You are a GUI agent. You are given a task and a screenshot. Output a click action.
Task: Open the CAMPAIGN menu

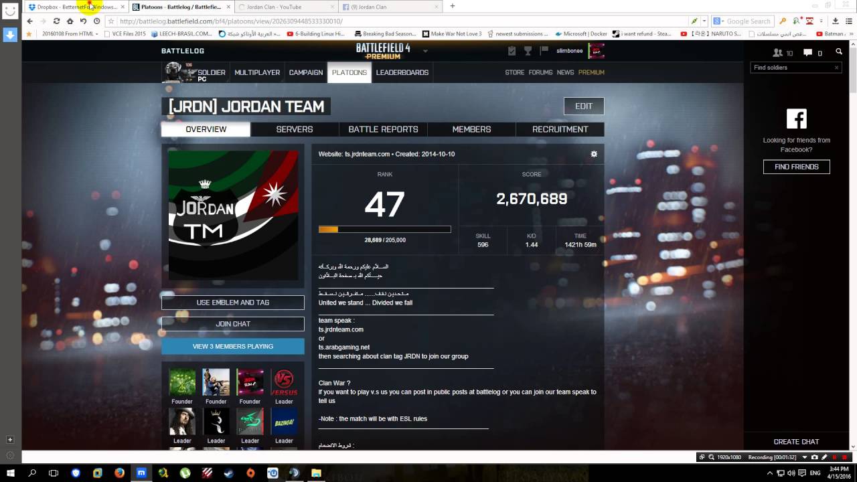click(x=306, y=72)
